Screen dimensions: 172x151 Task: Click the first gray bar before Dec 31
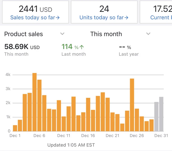pos(156,117)
